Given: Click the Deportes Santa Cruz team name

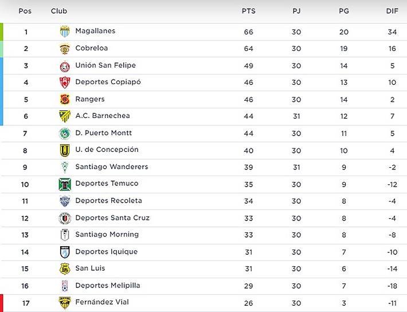Looking at the screenshot, I should click(x=112, y=218).
